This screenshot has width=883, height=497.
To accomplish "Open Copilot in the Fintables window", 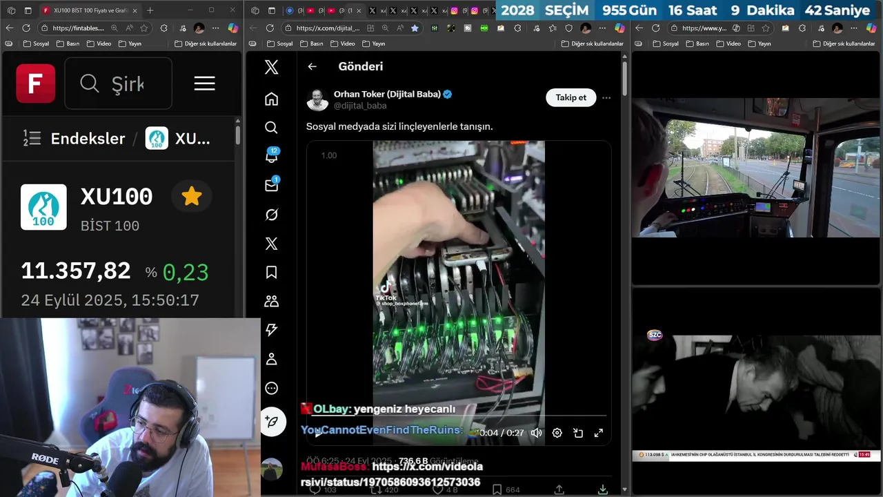I will 232,28.
